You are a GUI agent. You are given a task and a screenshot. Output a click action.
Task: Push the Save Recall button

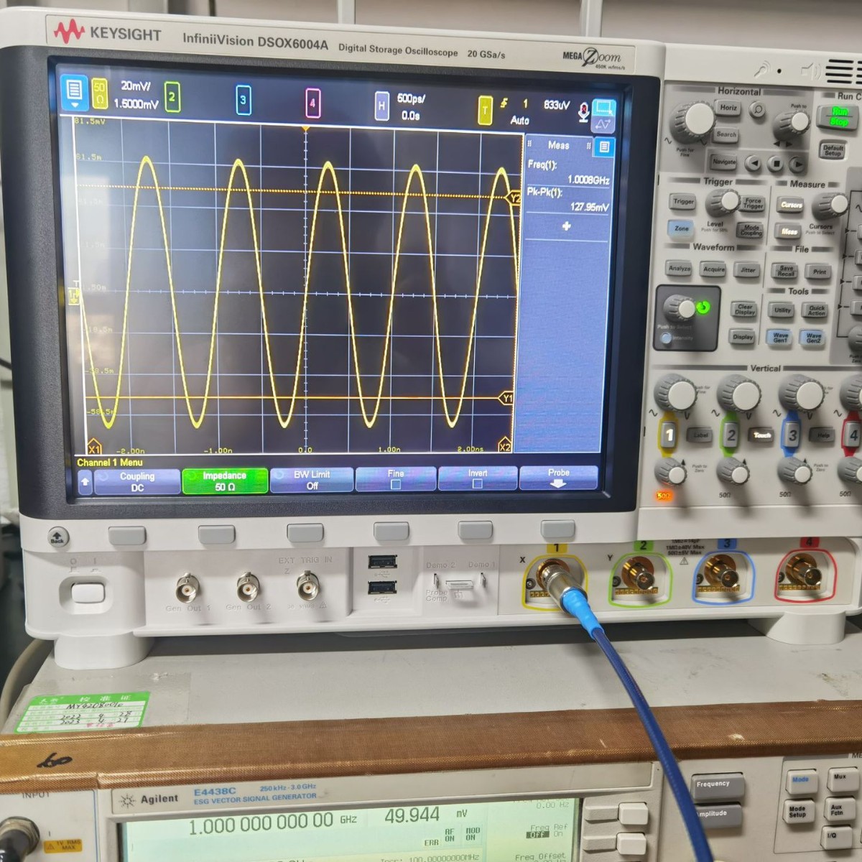[x=786, y=271]
